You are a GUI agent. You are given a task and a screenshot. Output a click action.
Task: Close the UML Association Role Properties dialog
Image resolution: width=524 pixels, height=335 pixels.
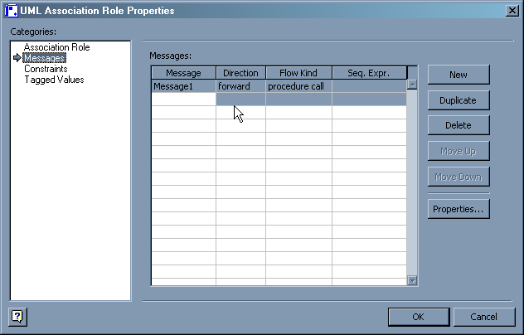point(512,10)
